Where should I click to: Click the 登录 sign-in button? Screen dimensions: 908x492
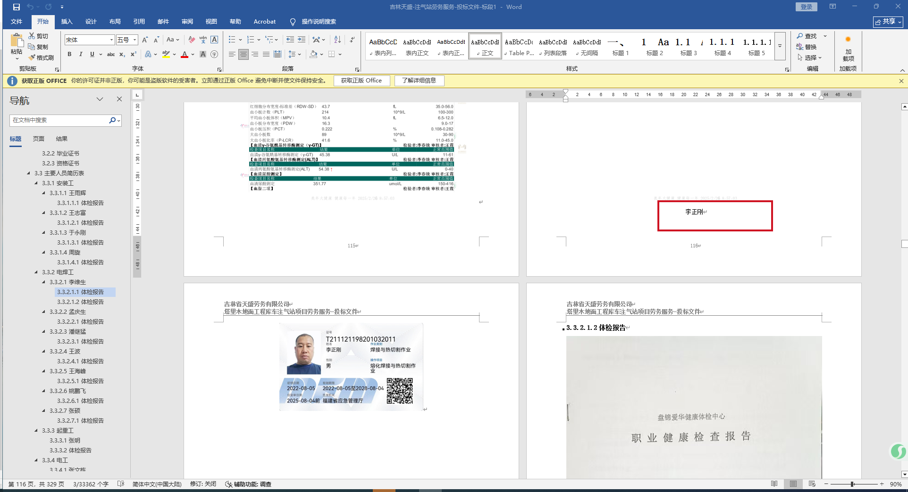[807, 7]
